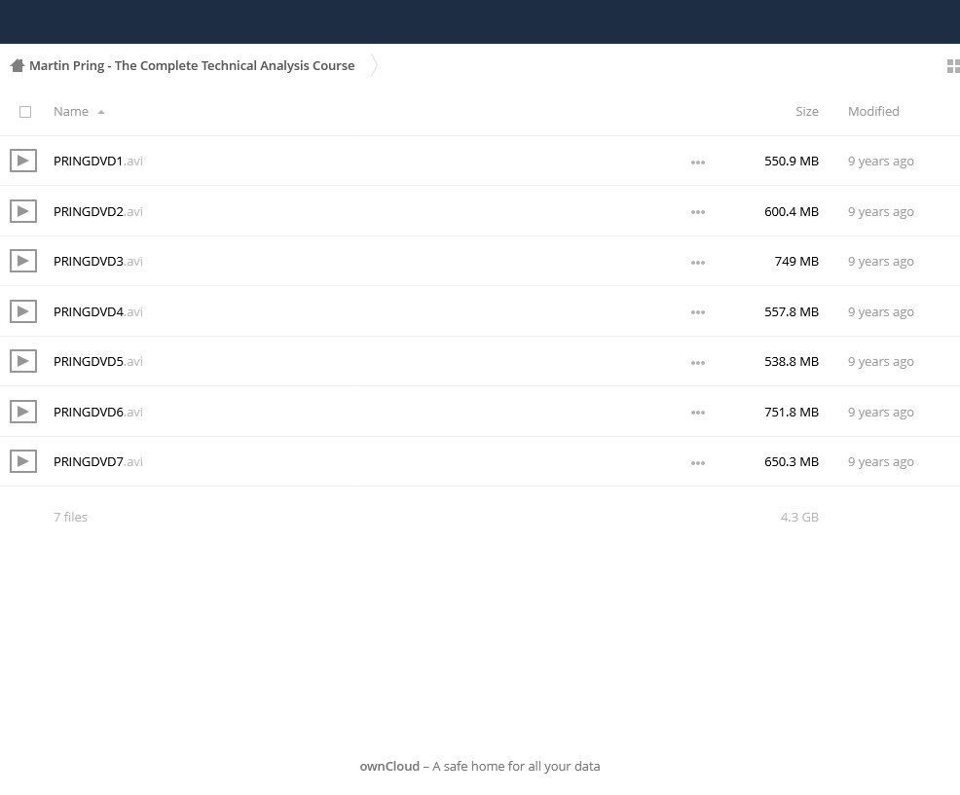Click the video icon for PRINGDVD1.avi
Viewport: 960px width, 795px height.
click(23, 161)
